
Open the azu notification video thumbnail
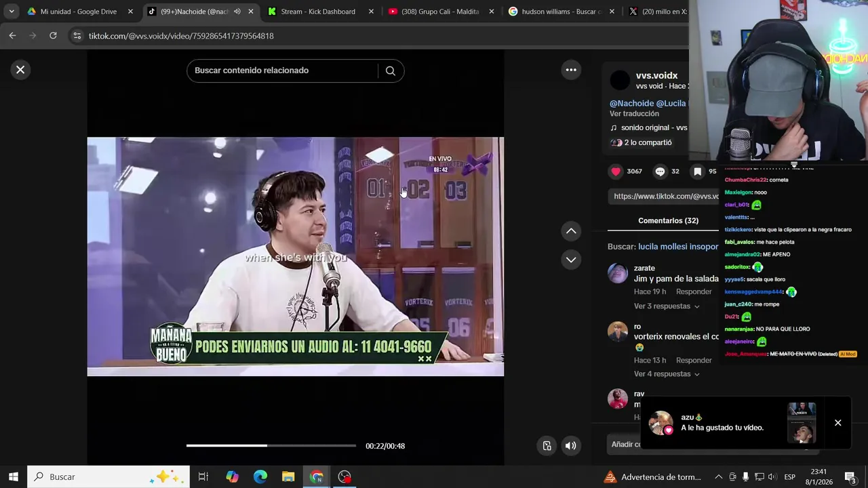[802, 422]
